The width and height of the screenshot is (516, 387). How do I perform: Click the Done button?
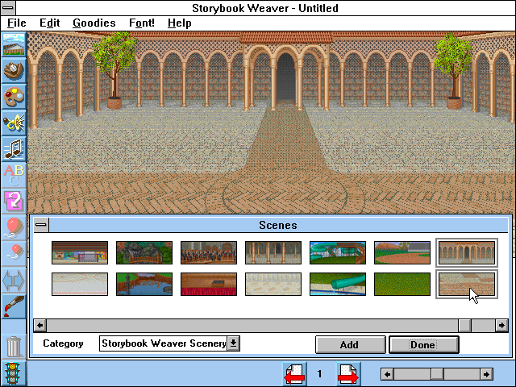(424, 344)
